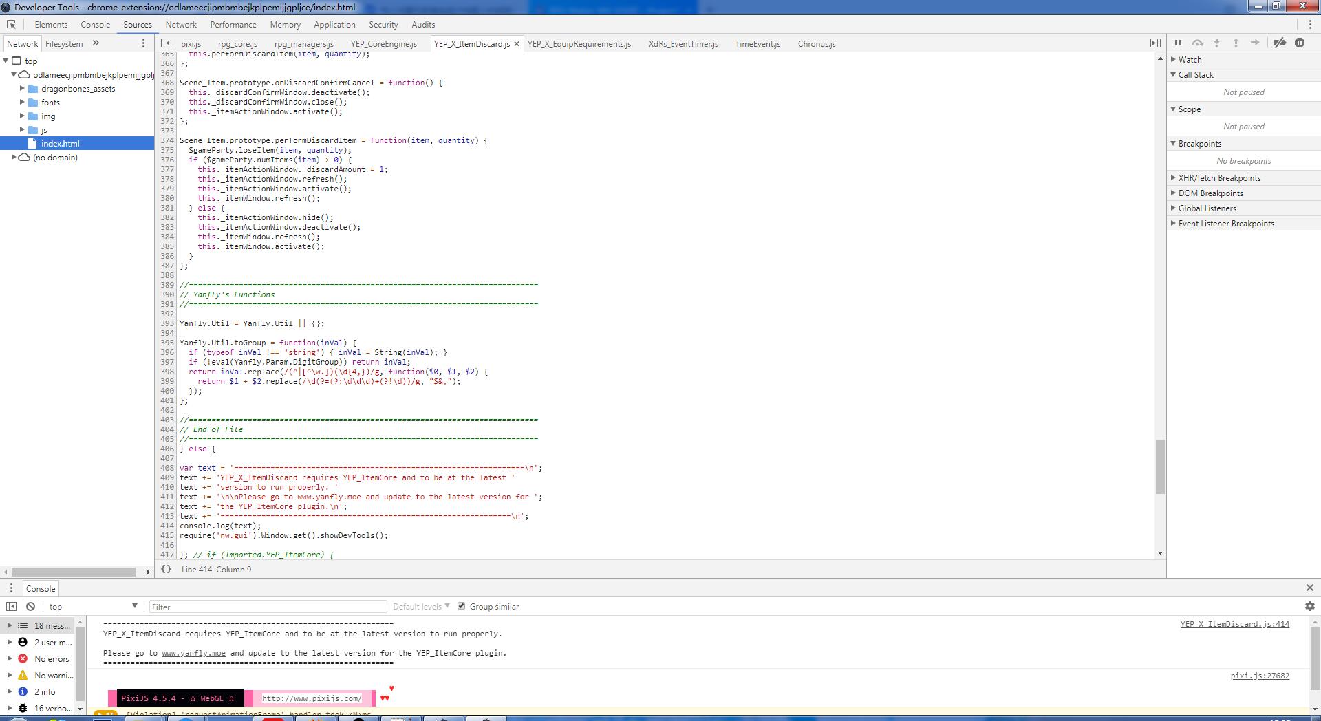The height and width of the screenshot is (721, 1321).
Task: Clear the console output
Action: point(30,606)
